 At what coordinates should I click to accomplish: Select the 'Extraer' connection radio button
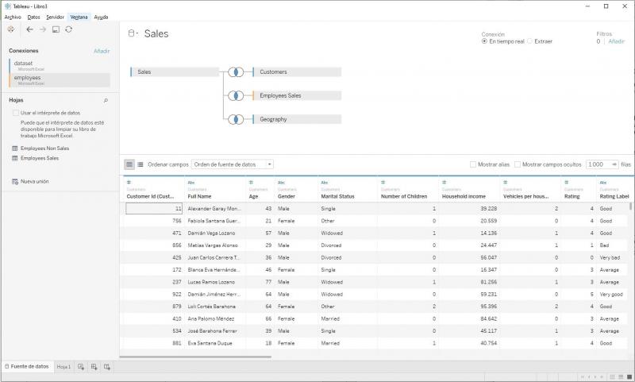tap(529, 41)
